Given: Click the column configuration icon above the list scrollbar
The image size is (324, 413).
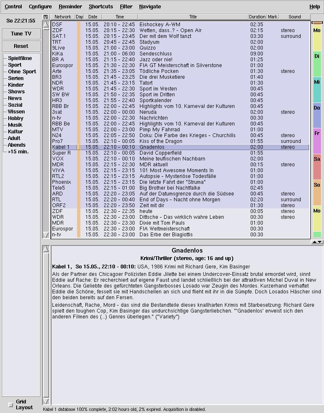Looking at the screenshot, I should coord(46,17).
